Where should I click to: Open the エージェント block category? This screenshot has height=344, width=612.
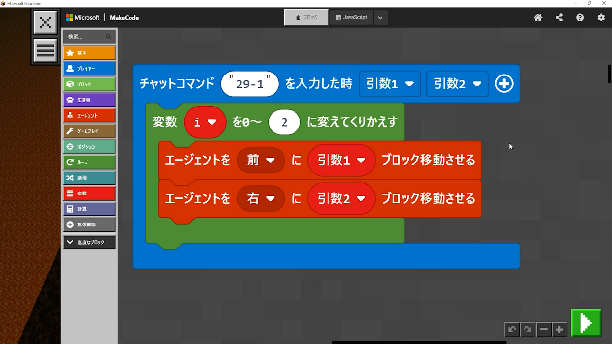89,116
